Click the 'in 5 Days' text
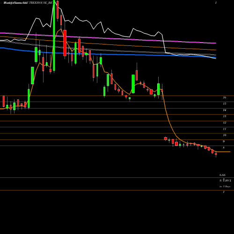This screenshot has width=234, height=234. tap(225, 186)
